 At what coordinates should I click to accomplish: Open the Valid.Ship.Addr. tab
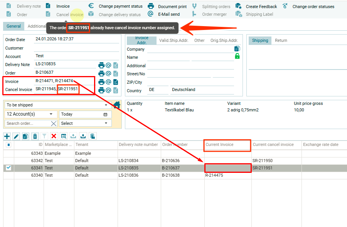click(173, 40)
